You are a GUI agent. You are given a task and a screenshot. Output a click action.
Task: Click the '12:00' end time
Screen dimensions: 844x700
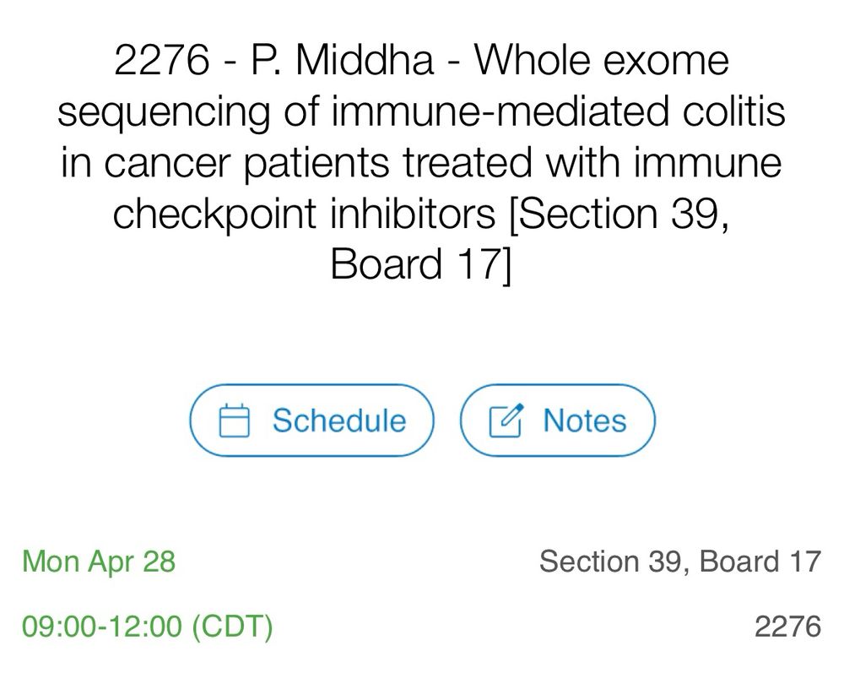coord(143,627)
